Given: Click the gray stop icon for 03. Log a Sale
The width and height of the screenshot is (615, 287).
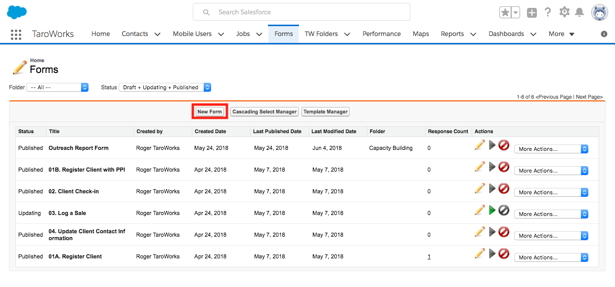Looking at the screenshot, I should pyautogui.click(x=504, y=210).
